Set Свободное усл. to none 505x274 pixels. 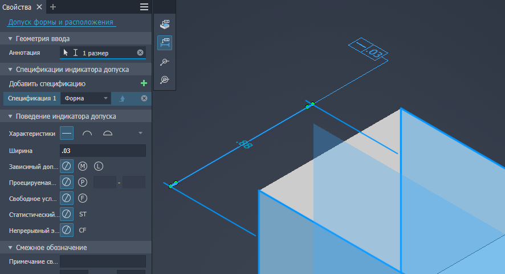coord(67,198)
